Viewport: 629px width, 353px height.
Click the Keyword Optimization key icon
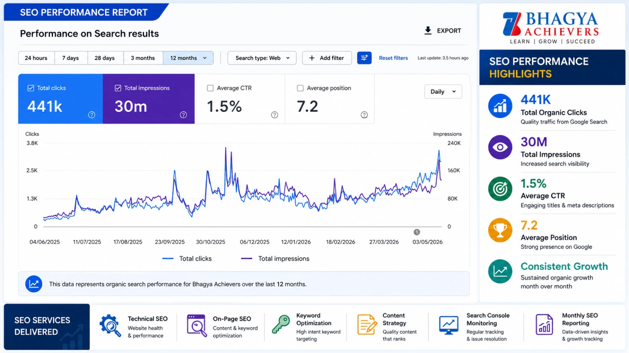(x=281, y=325)
